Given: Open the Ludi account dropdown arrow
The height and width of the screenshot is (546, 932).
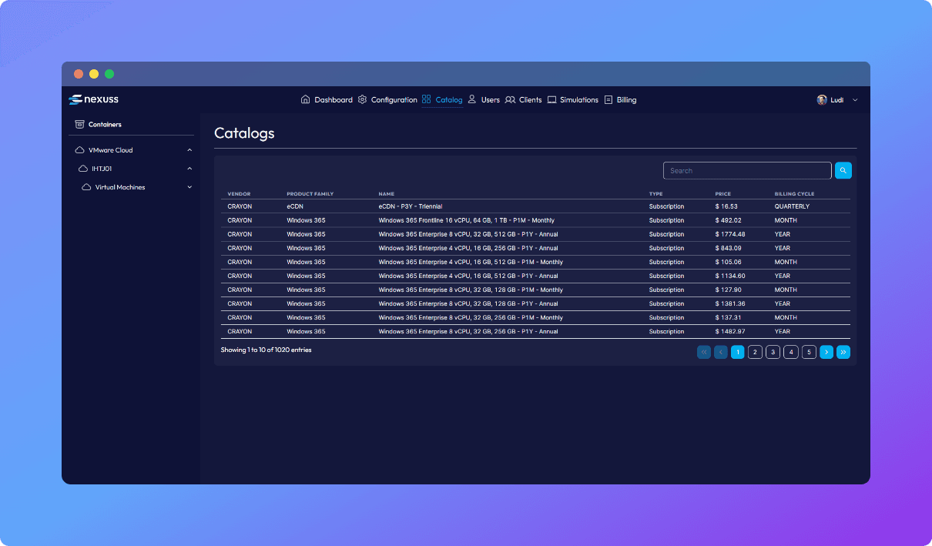Looking at the screenshot, I should pyautogui.click(x=854, y=100).
